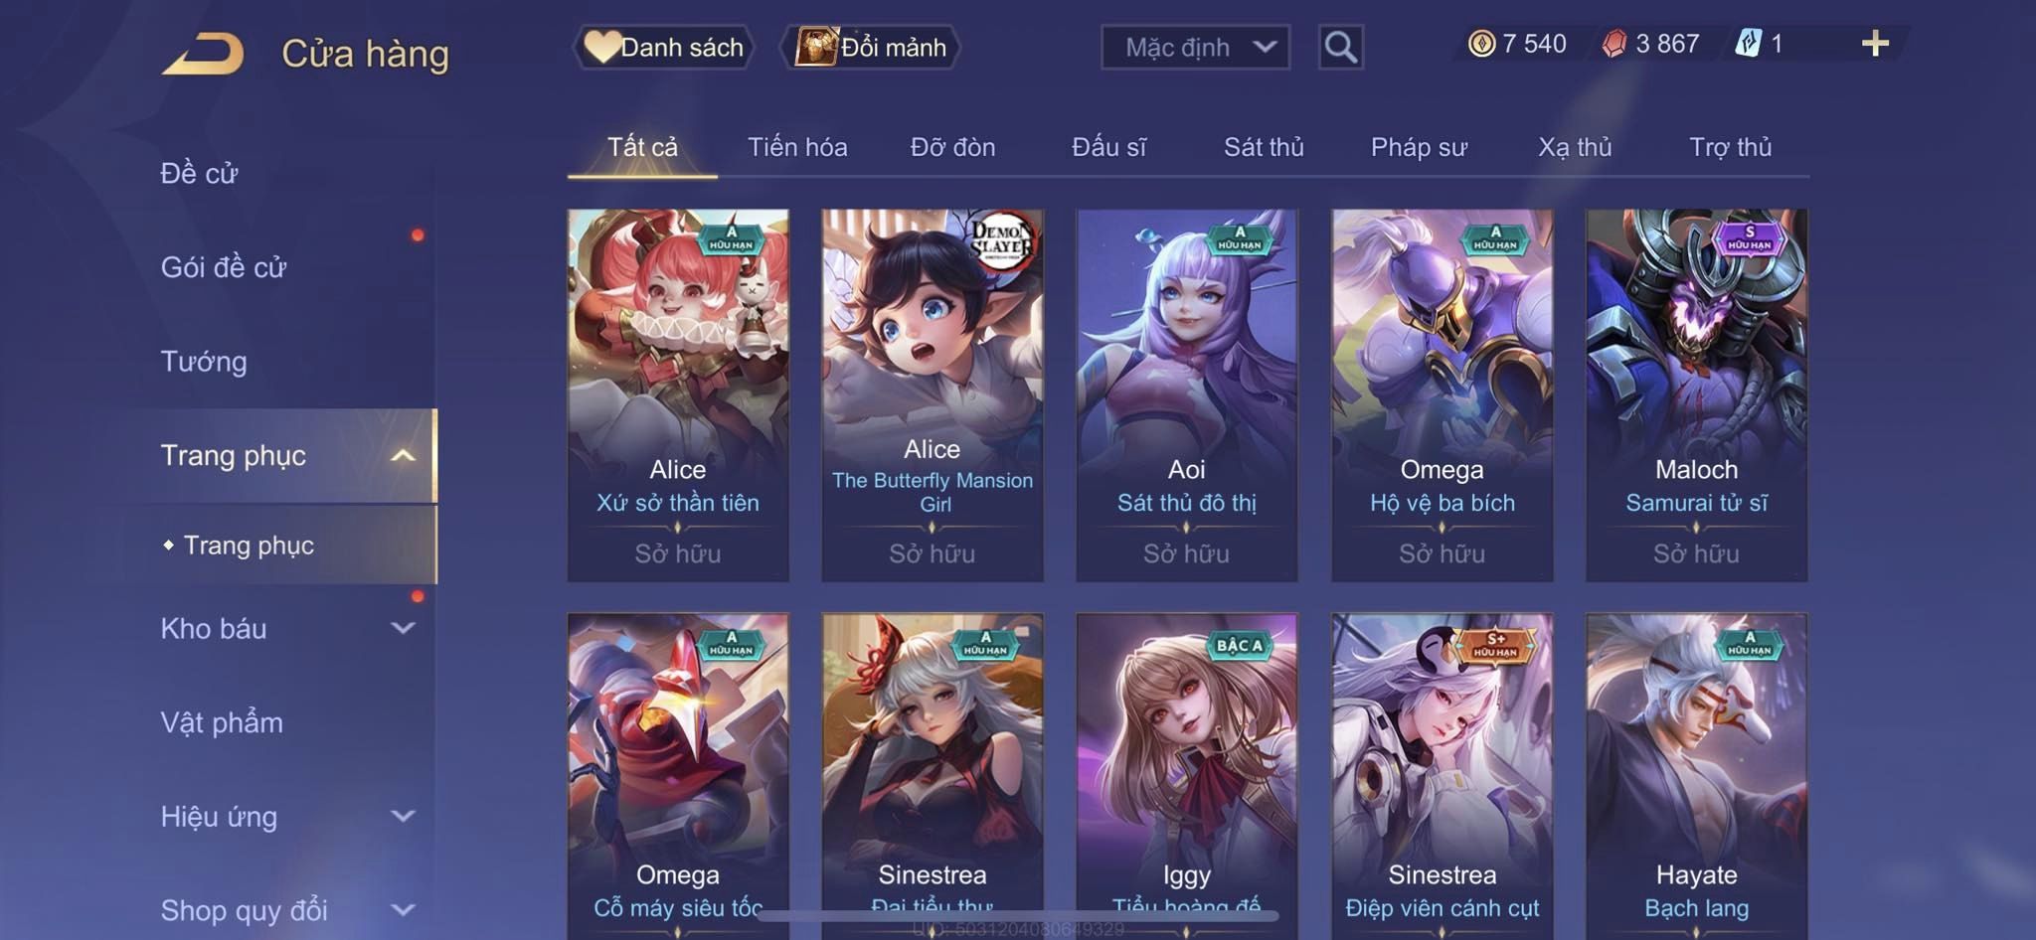Switch to the Sát thủ tab
Screen dimensions: 2036x940
click(1264, 147)
